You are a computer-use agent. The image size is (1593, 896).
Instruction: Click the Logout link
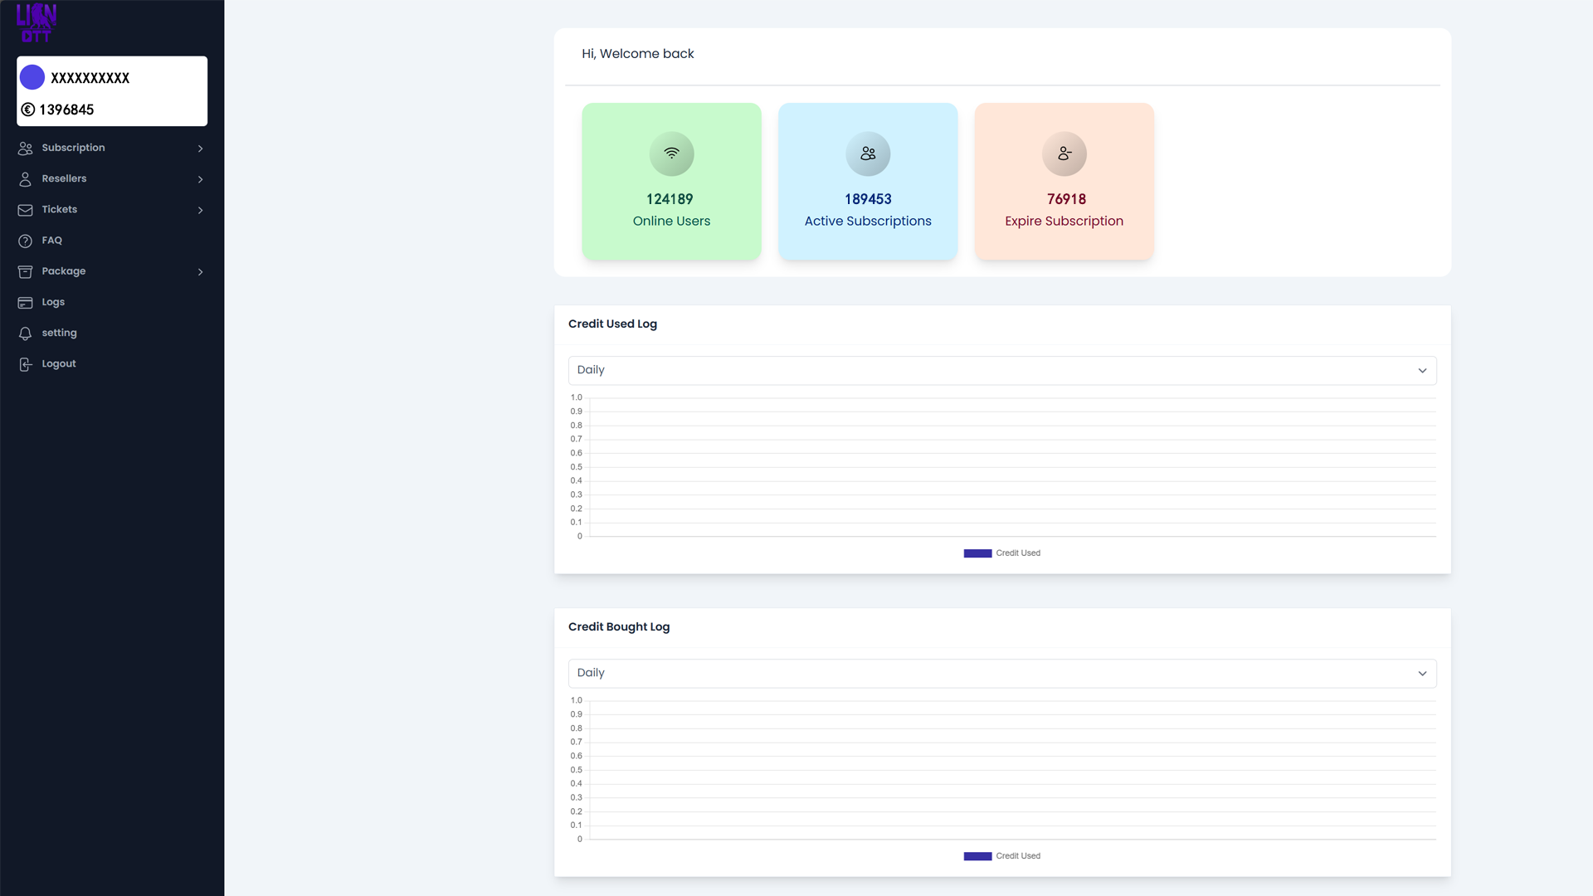(58, 364)
